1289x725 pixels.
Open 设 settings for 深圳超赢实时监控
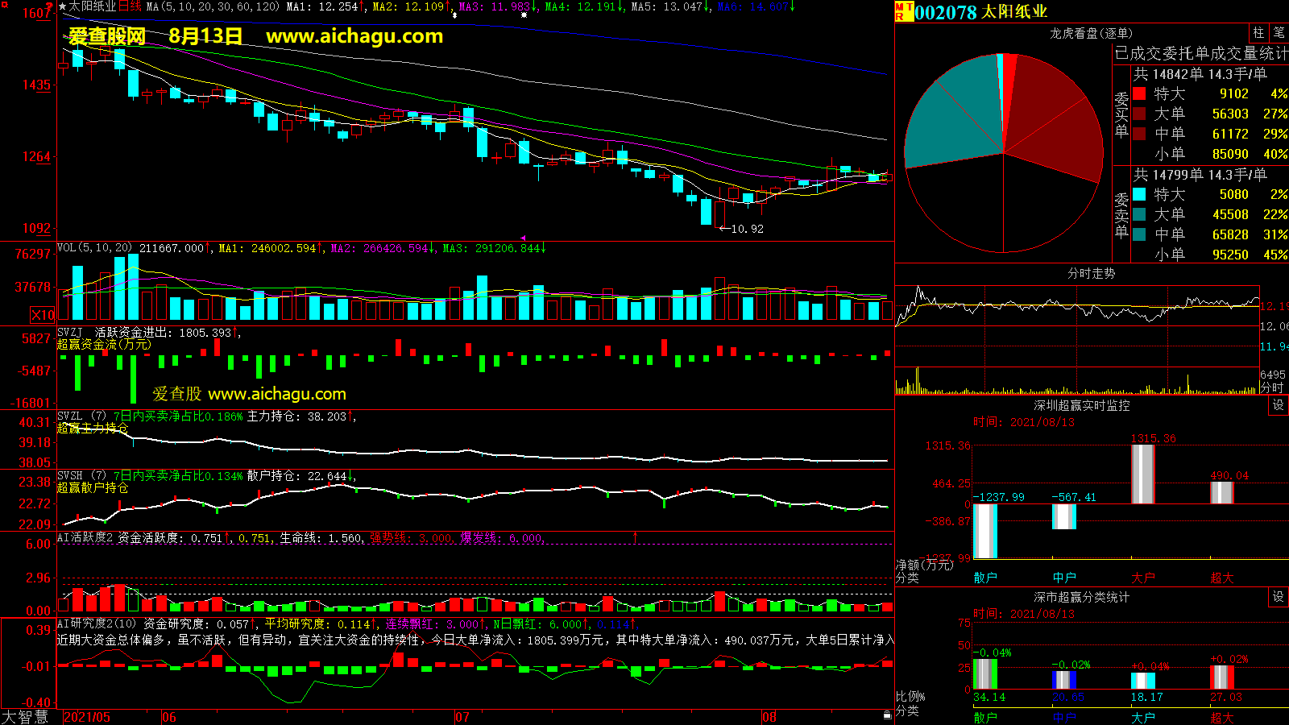1278,405
